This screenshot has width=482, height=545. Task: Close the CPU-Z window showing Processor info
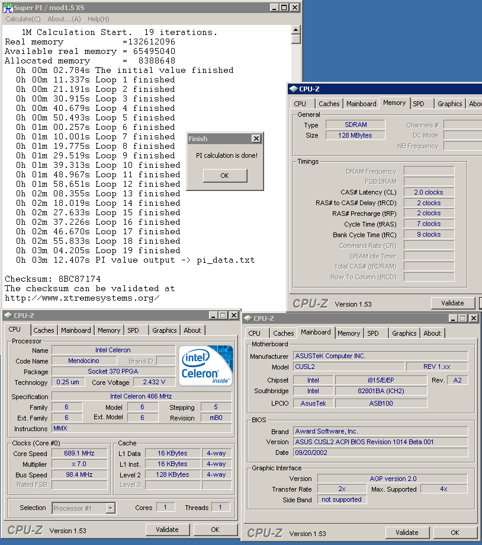click(x=234, y=315)
